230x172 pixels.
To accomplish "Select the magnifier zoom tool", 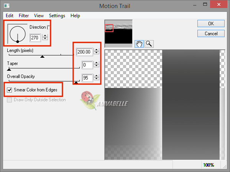I will [x=149, y=44].
